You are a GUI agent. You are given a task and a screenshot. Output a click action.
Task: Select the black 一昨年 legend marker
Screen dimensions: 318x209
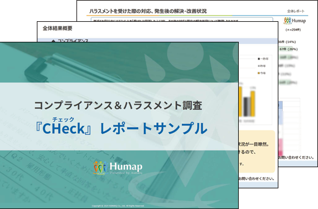click(x=258, y=59)
